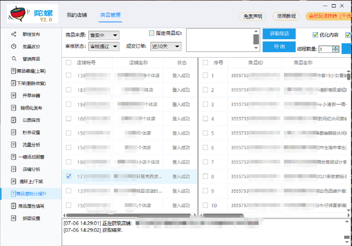
Task: Click the 批量改价 clock icon
Action: point(14,46)
